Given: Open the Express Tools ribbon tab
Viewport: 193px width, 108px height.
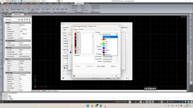Looking at the screenshot, I should coord(64,3).
